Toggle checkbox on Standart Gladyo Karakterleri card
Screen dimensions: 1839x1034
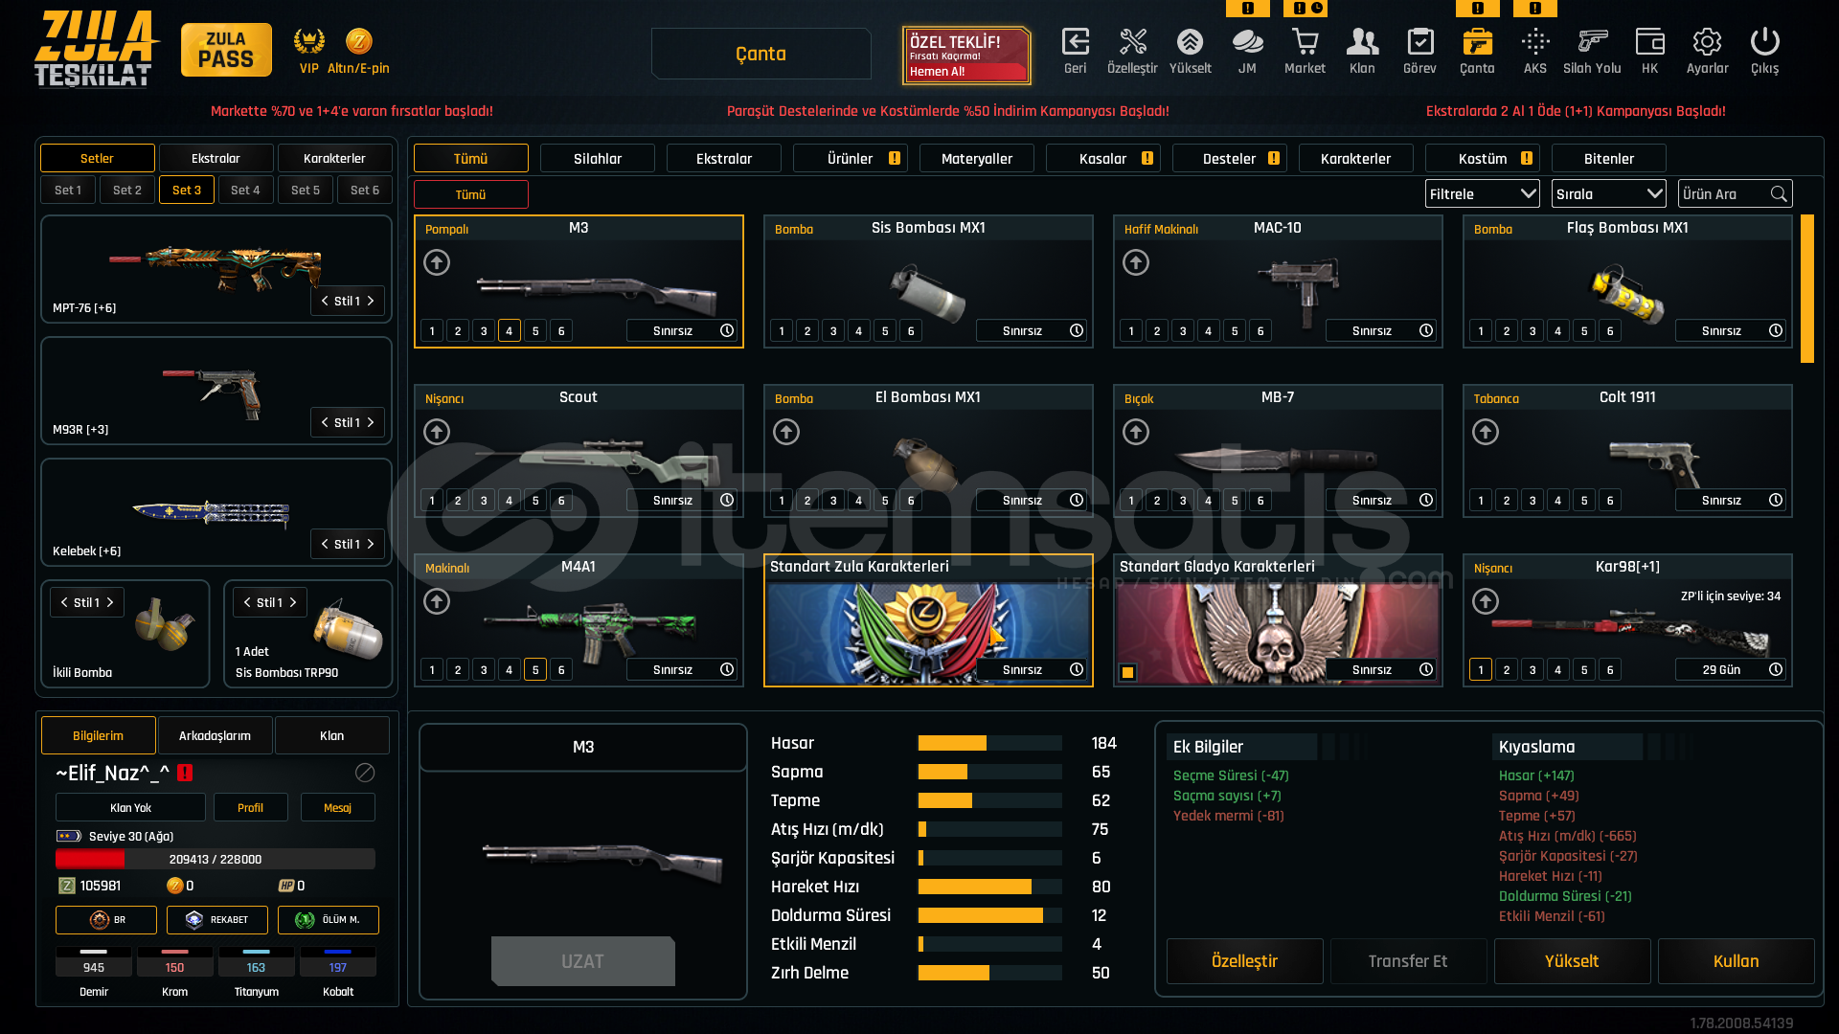[1128, 672]
